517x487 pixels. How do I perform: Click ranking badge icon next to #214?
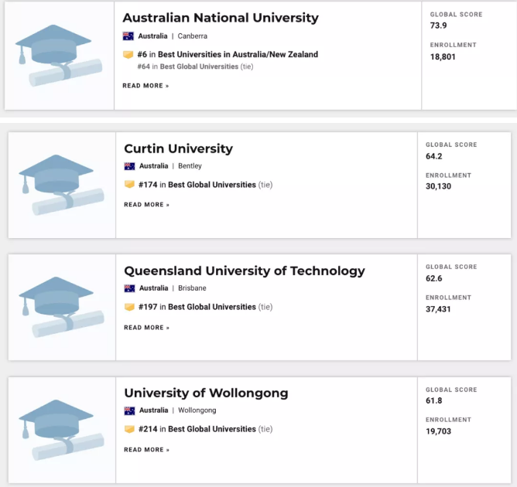tap(129, 429)
